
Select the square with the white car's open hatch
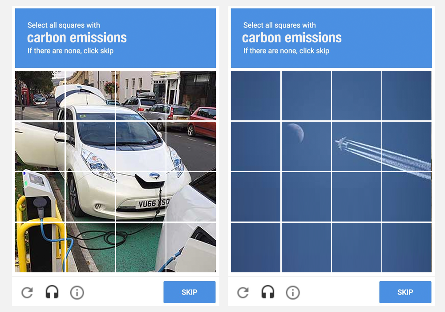click(x=90, y=96)
